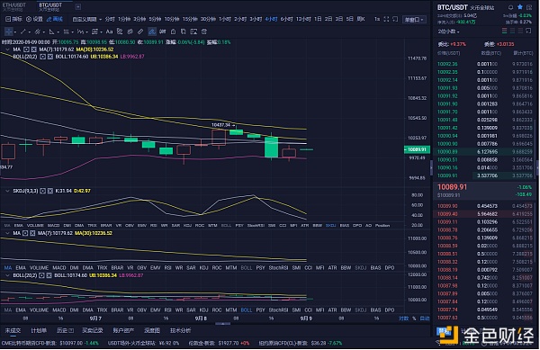Collapse the lower BOLL sub-chart panel

coord(7,275)
